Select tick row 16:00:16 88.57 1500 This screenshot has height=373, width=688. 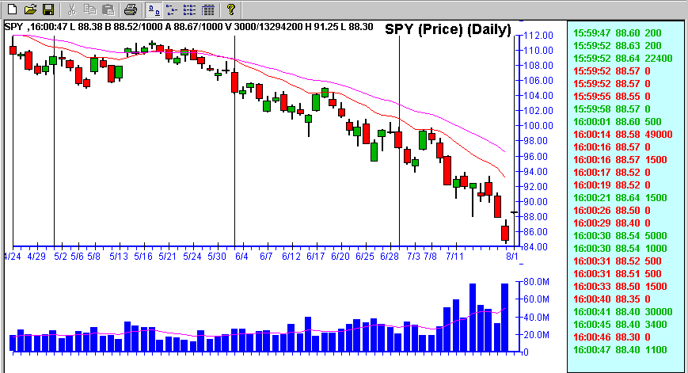pyautogui.click(x=620, y=160)
